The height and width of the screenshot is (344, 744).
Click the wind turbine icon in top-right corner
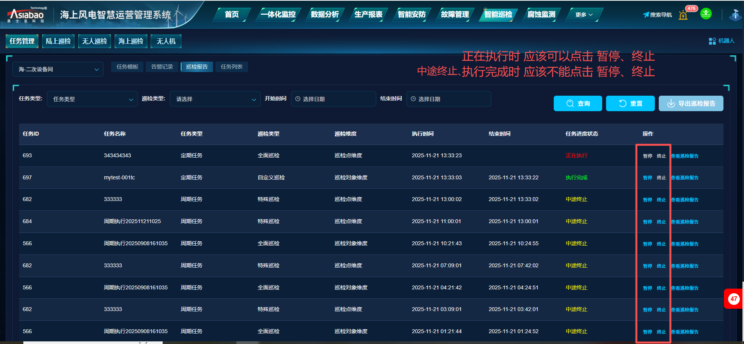[735, 15]
